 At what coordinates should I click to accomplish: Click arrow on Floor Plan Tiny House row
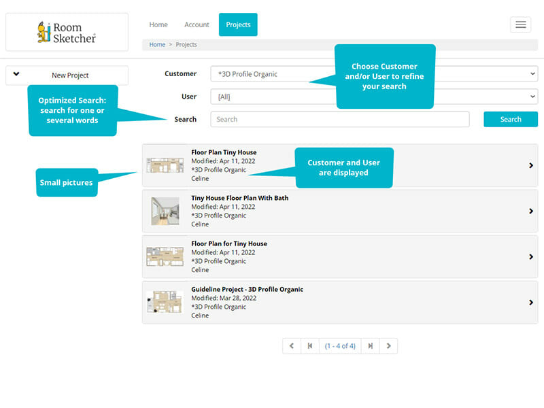[531, 165]
